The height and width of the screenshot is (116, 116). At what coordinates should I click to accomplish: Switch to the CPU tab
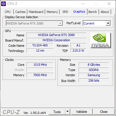tap(7, 12)
